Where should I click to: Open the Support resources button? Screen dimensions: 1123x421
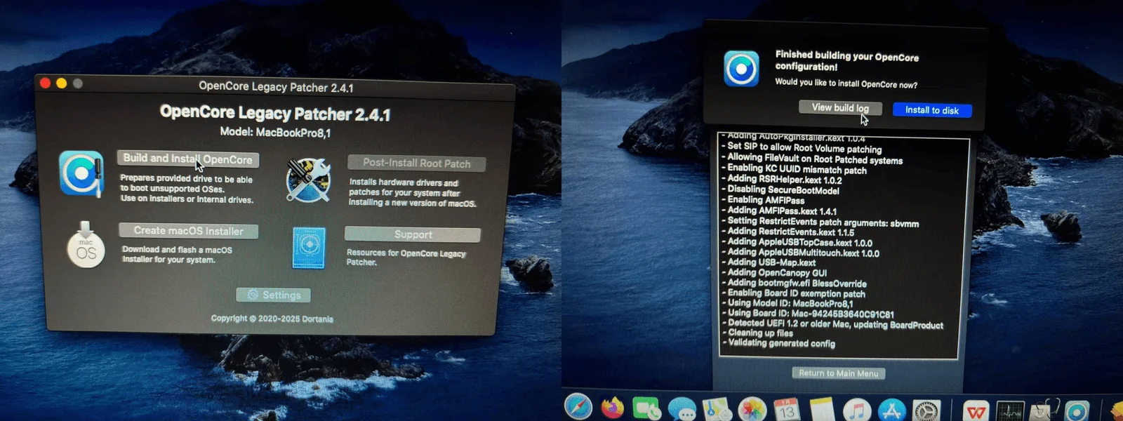[413, 234]
